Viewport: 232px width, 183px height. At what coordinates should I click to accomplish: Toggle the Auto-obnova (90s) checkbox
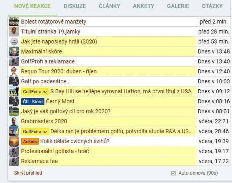173,173
